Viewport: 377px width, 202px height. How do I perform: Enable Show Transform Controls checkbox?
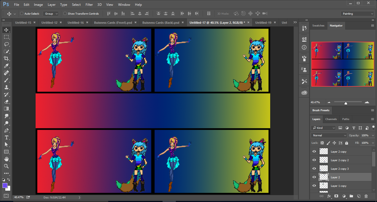(65, 14)
